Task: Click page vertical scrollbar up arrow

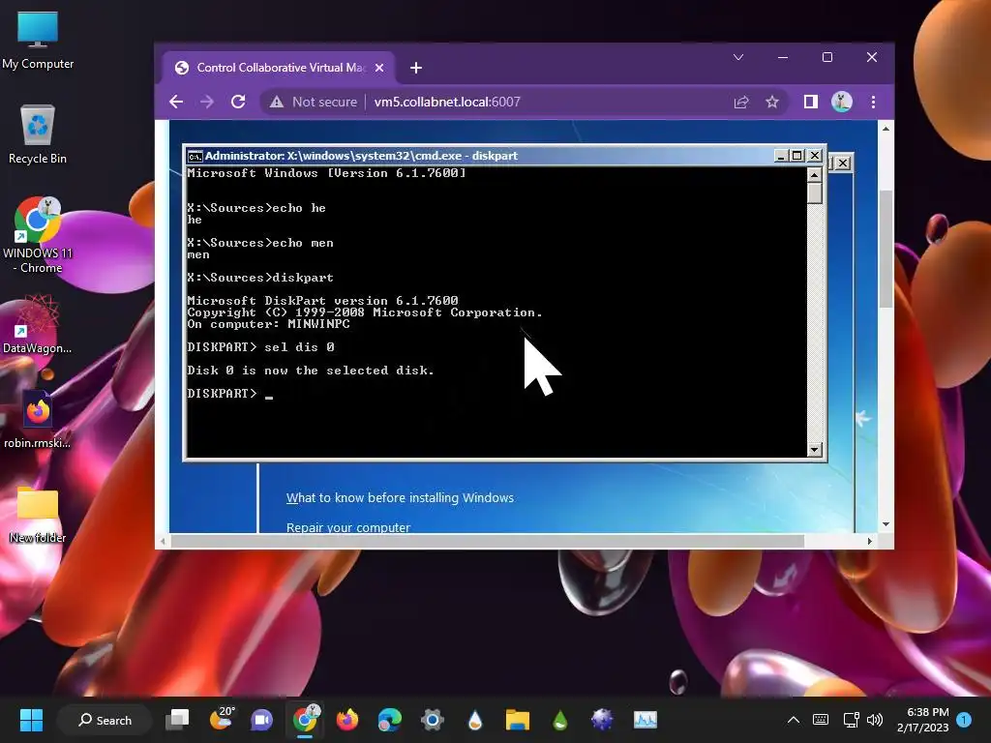Action: click(x=886, y=129)
